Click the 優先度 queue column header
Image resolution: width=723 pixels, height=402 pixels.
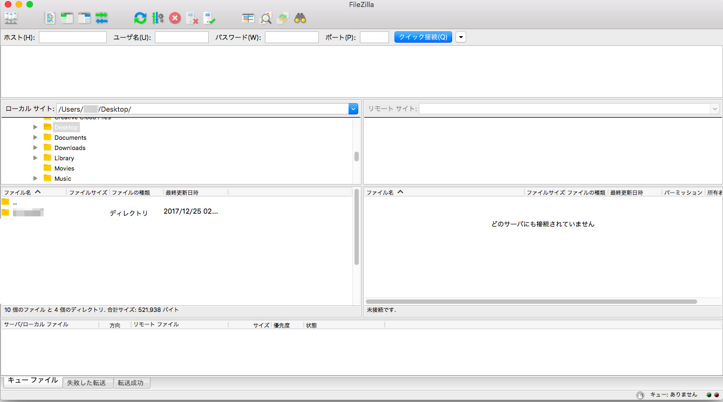(x=288, y=325)
